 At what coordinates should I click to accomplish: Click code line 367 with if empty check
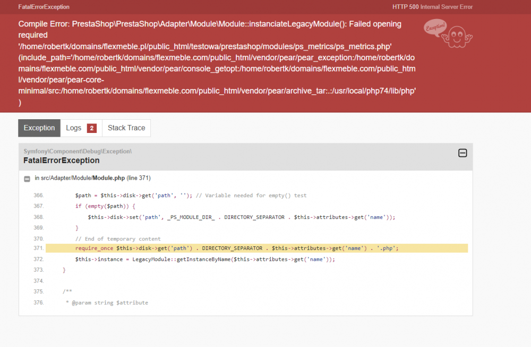[105, 206]
